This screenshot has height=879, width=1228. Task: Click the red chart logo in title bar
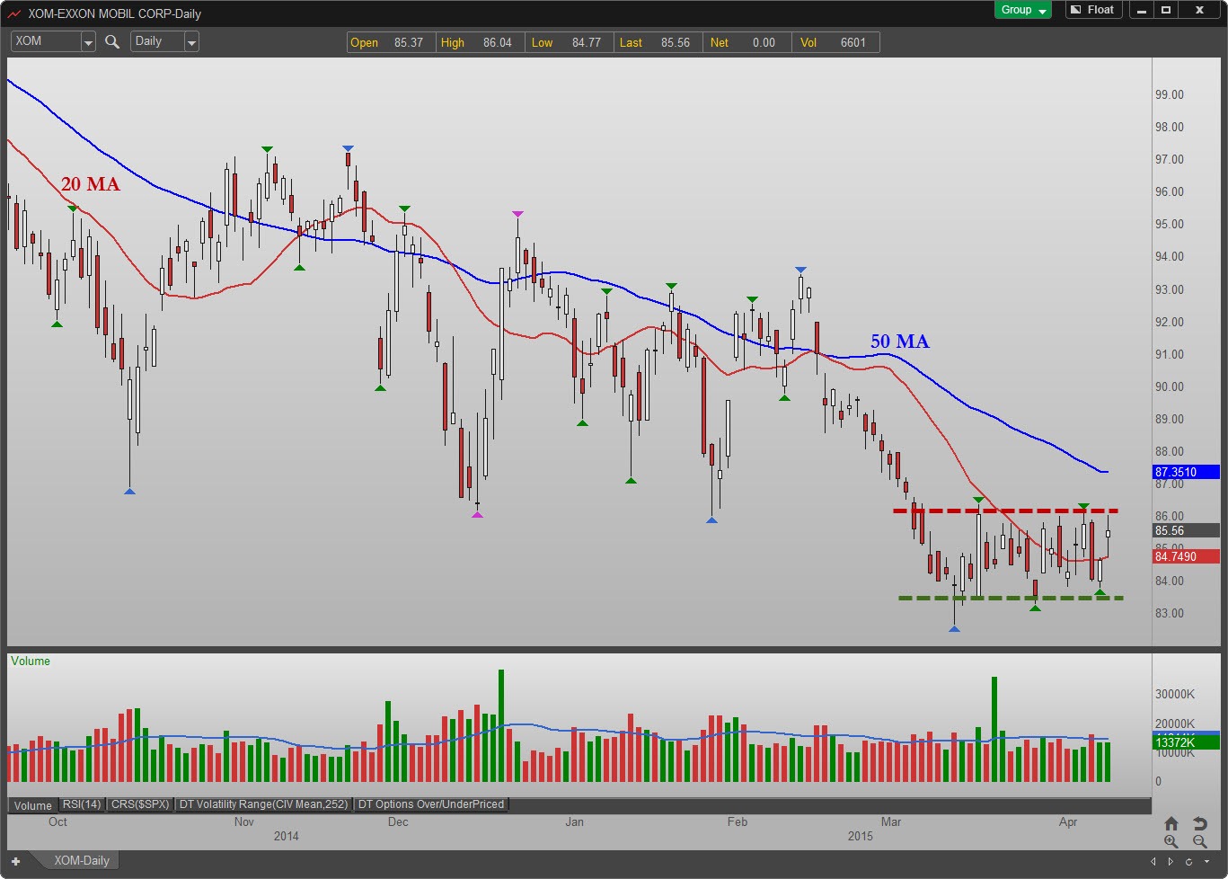(13, 13)
